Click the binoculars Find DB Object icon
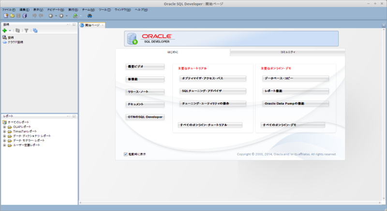Viewport: 387px width, 211px height. coord(89,16)
